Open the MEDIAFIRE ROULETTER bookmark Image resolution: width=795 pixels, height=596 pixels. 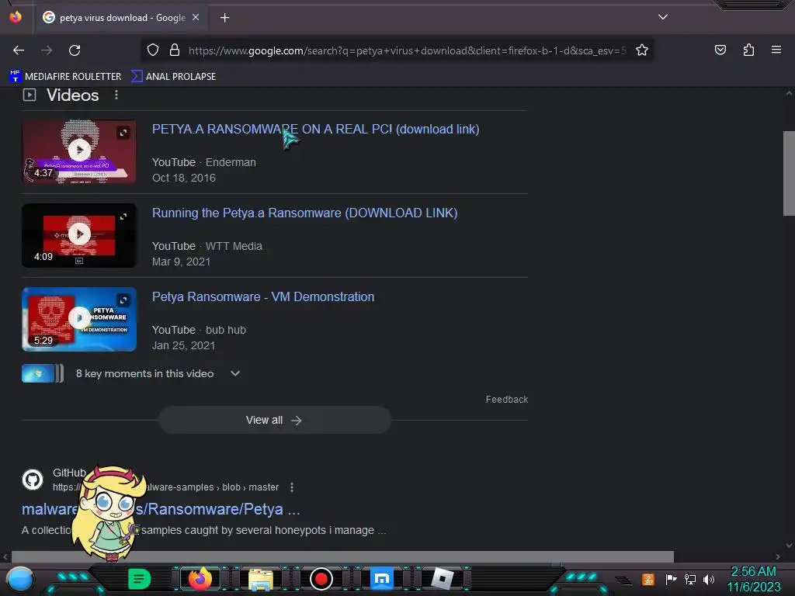coord(65,77)
